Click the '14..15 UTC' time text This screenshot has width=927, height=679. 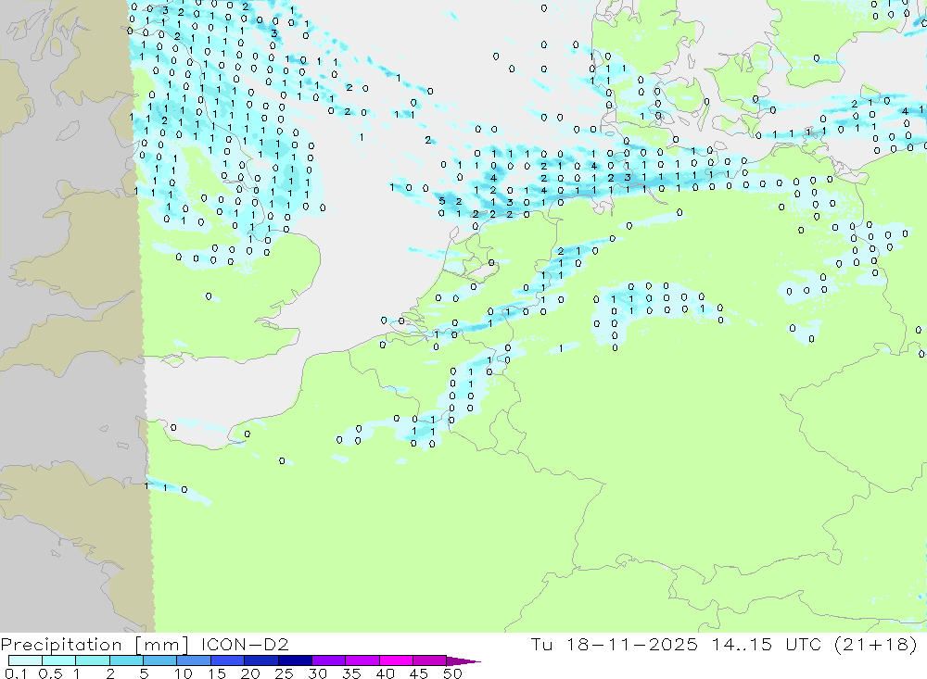click(x=767, y=644)
